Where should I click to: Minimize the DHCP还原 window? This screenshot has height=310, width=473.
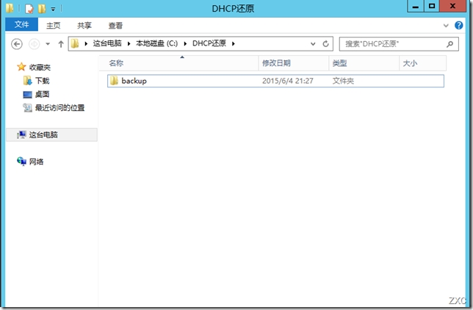point(416,6)
